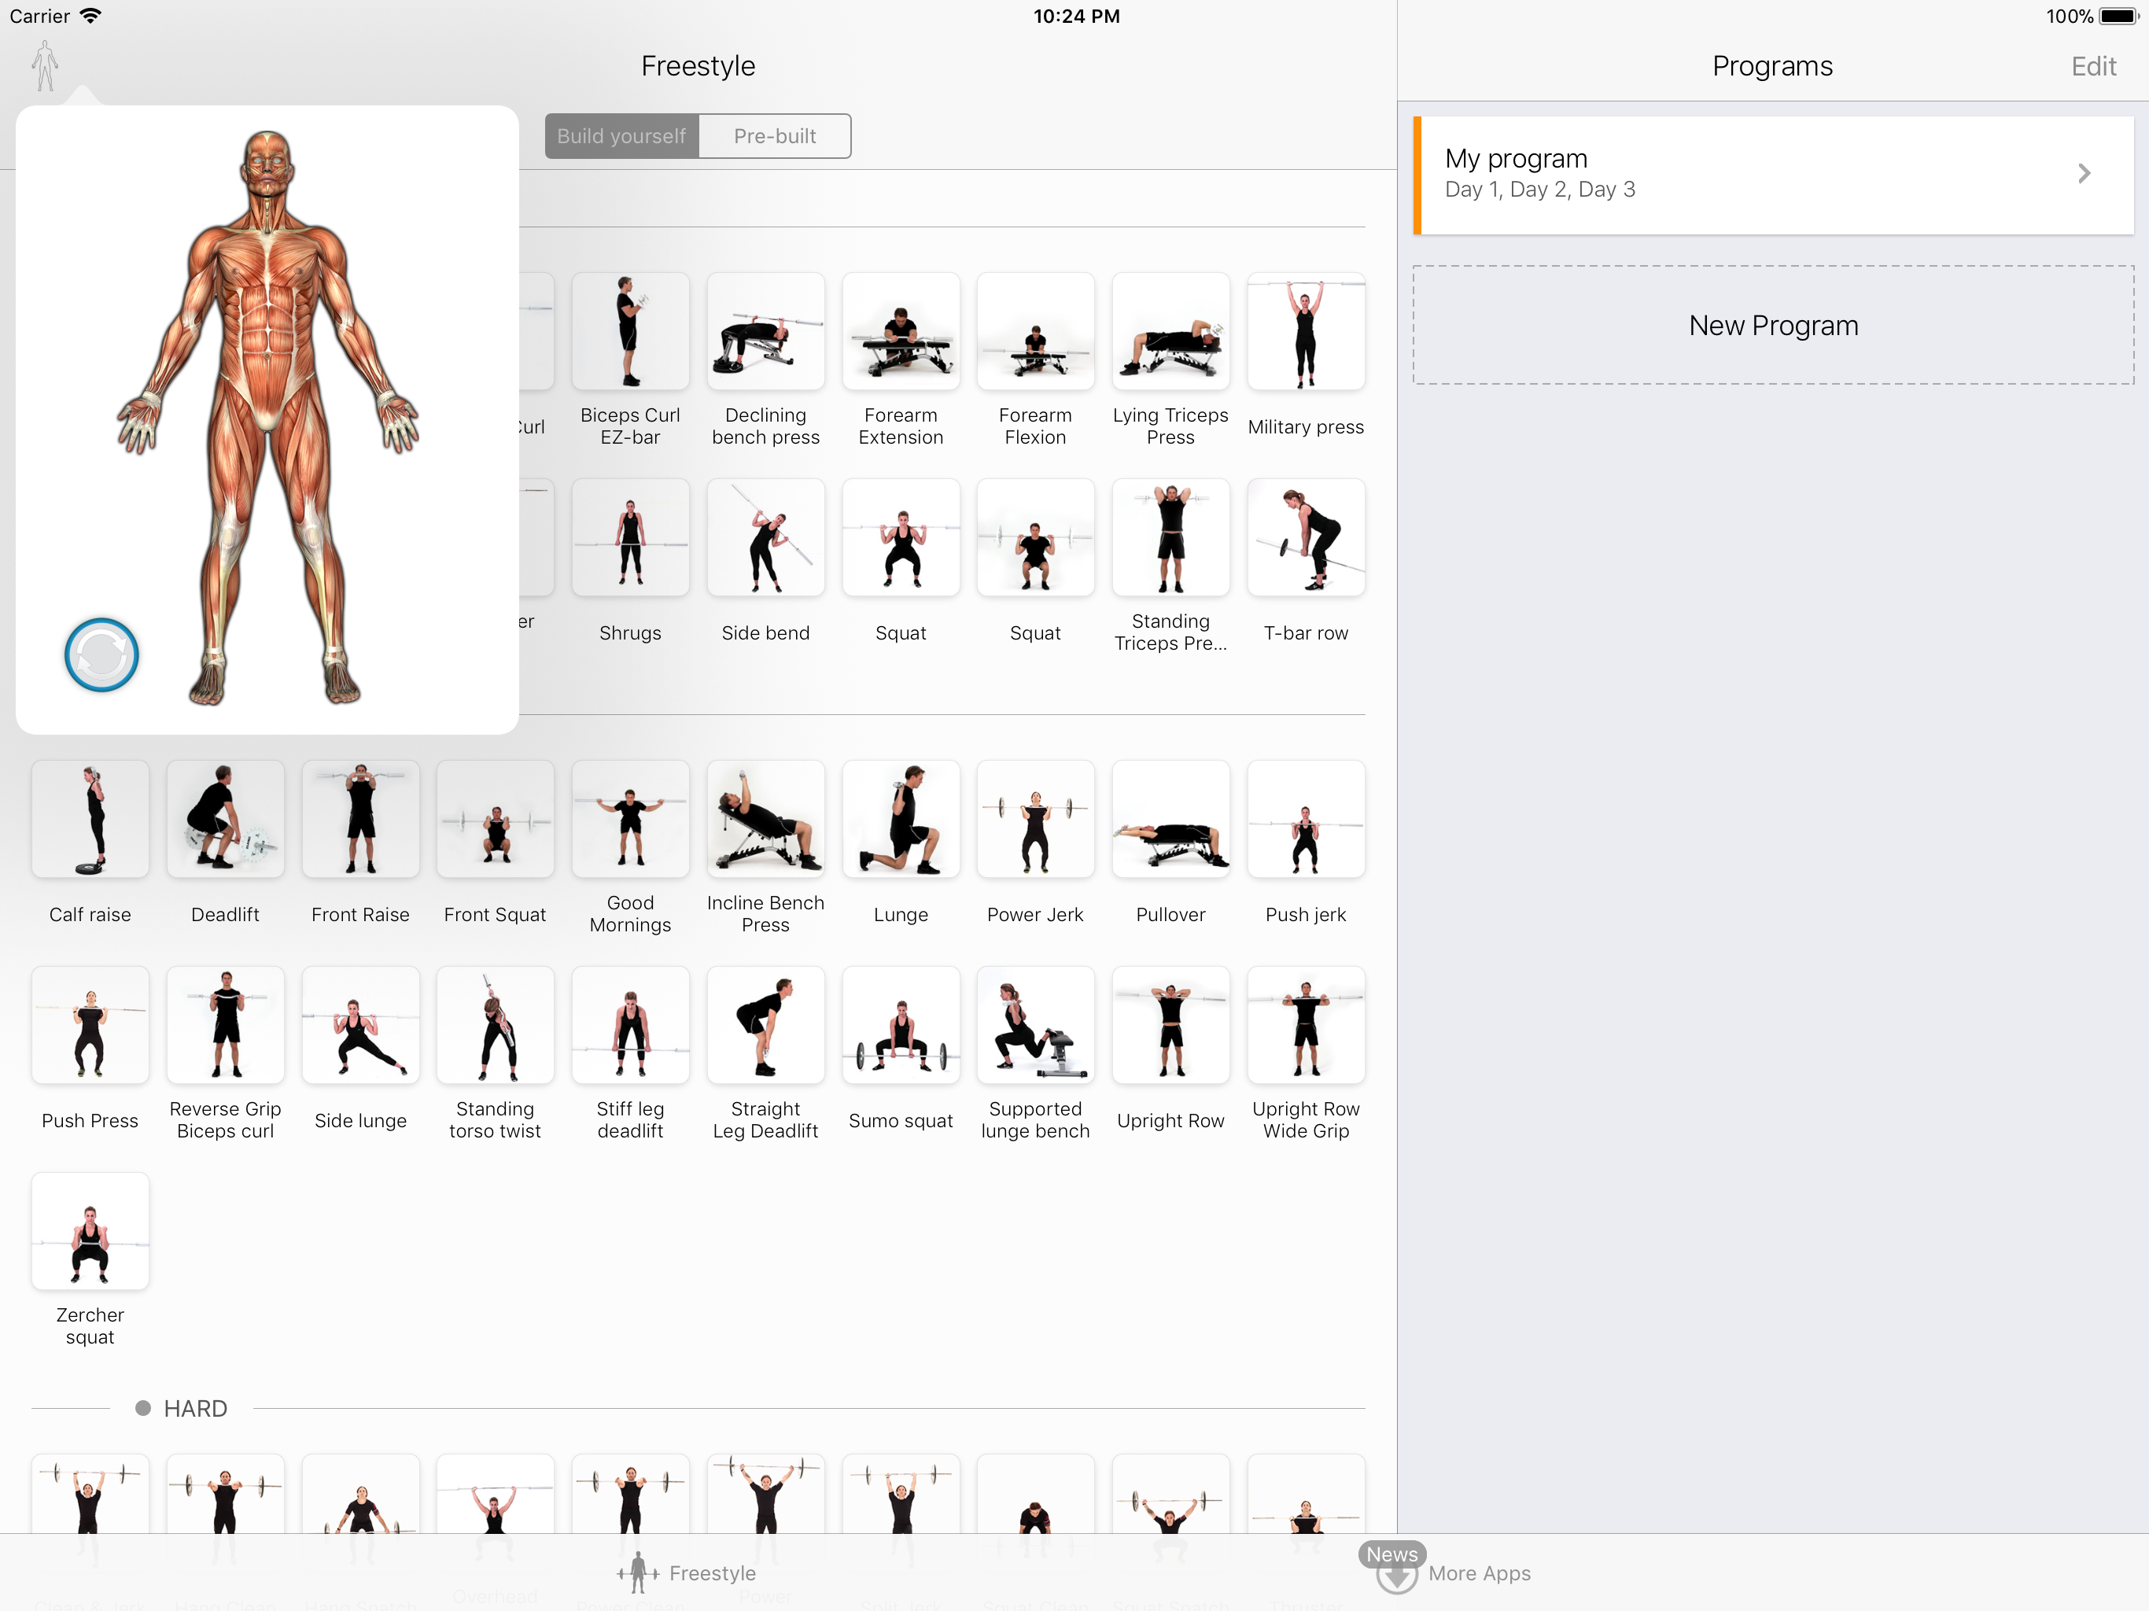Create a New Program
This screenshot has height=1611, width=2149.
[1773, 326]
